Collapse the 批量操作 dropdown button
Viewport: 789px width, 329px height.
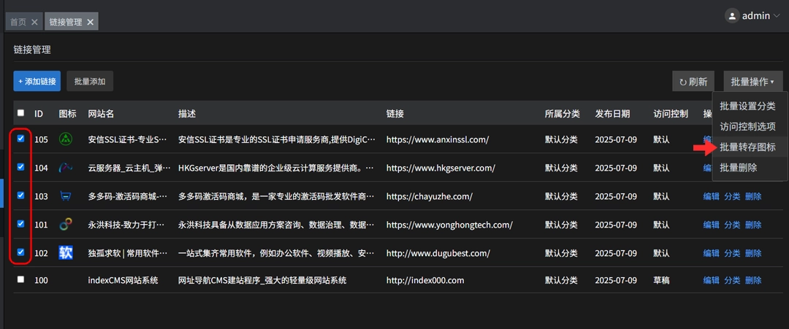click(x=752, y=82)
